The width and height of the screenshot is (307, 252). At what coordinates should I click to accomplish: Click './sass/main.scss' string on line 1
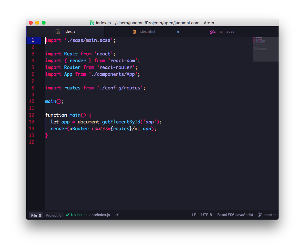coord(89,40)
